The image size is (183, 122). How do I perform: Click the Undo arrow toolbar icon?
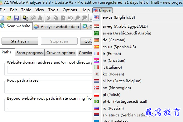point(70,18)
